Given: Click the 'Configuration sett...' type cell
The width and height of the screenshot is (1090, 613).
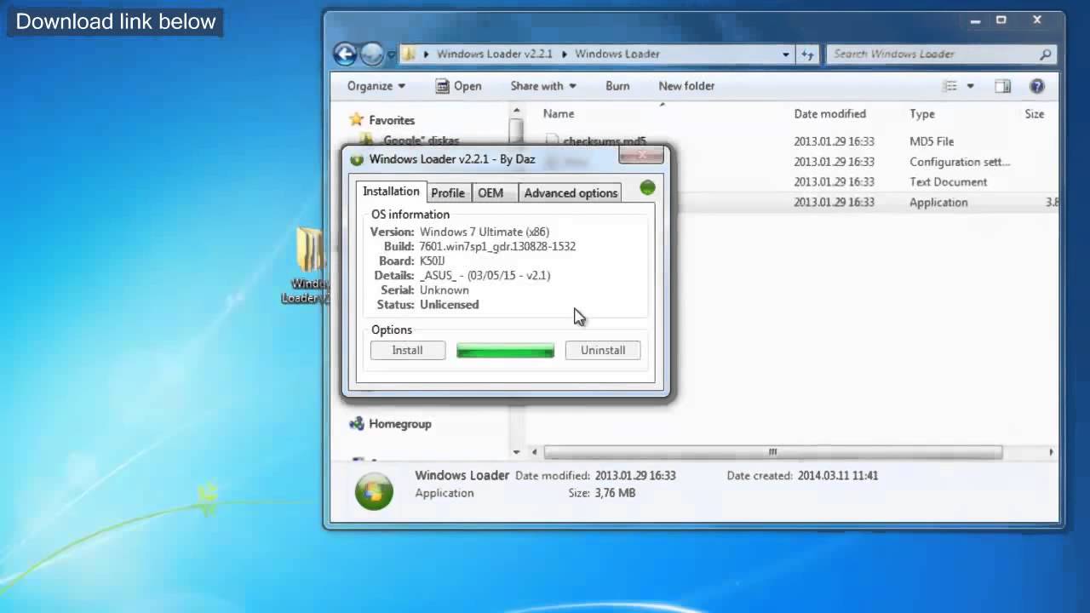Looking at the screenshot, I should click(960, 162).
